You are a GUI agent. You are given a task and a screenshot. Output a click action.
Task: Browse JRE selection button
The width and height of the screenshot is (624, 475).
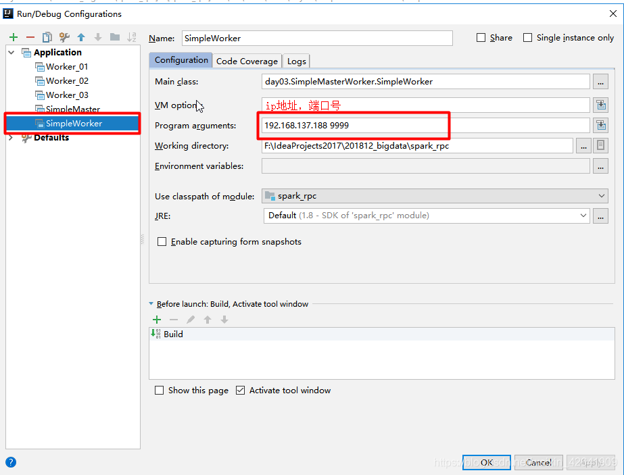600,216
